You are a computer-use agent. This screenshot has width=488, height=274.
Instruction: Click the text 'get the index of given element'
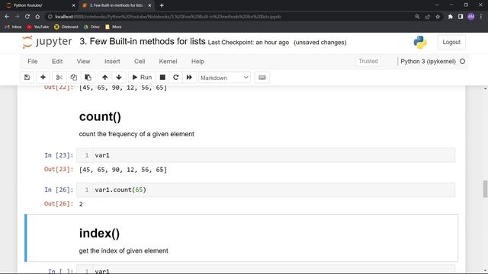[x=124, y=250]
